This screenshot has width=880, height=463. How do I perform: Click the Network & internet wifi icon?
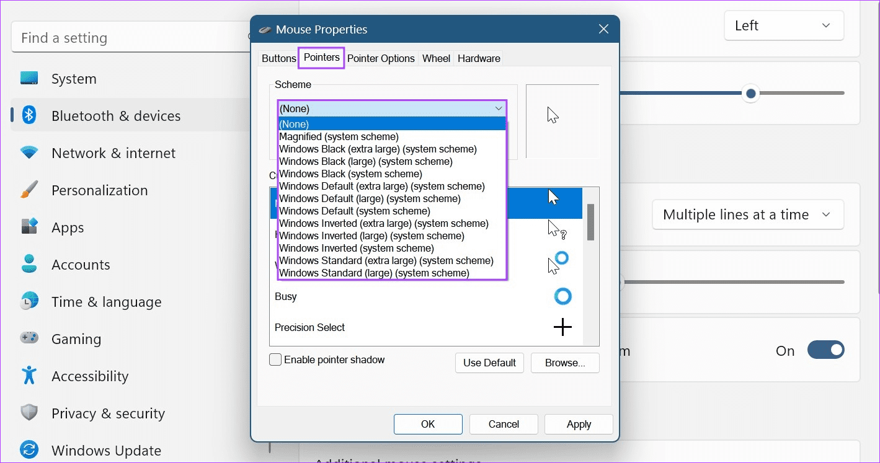29,152
